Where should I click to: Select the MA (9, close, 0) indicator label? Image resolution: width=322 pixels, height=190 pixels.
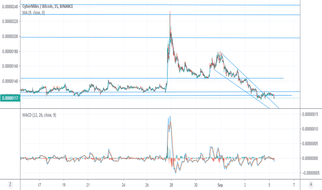[34, 13]
